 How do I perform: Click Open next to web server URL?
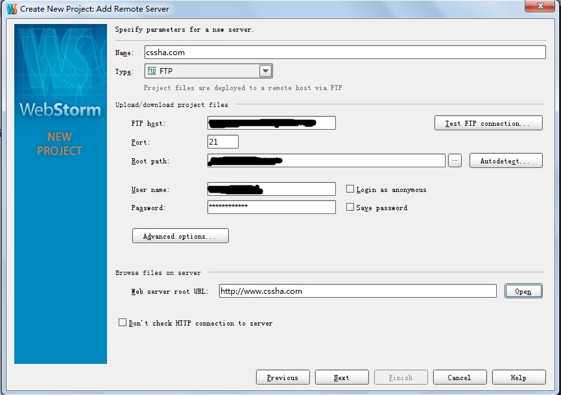[x=523, y=291]
